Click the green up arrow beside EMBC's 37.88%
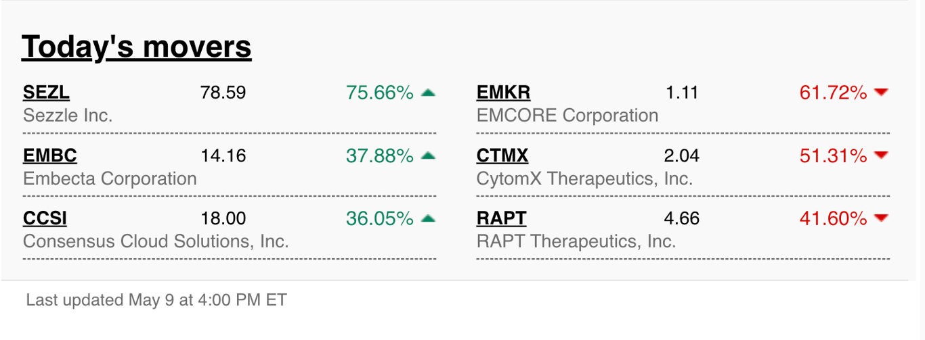The image size is (925, 340). coord(428,155)
